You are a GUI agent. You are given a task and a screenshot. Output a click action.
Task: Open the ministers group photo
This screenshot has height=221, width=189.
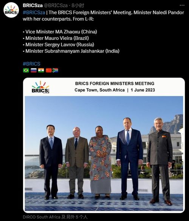click(104, 154)
